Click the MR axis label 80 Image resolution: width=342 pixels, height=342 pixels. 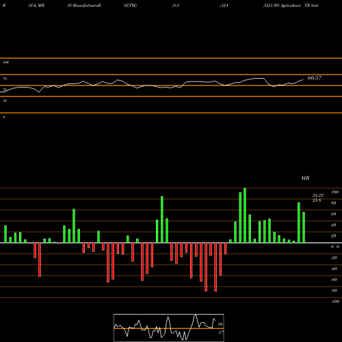(x=334, y=203)
